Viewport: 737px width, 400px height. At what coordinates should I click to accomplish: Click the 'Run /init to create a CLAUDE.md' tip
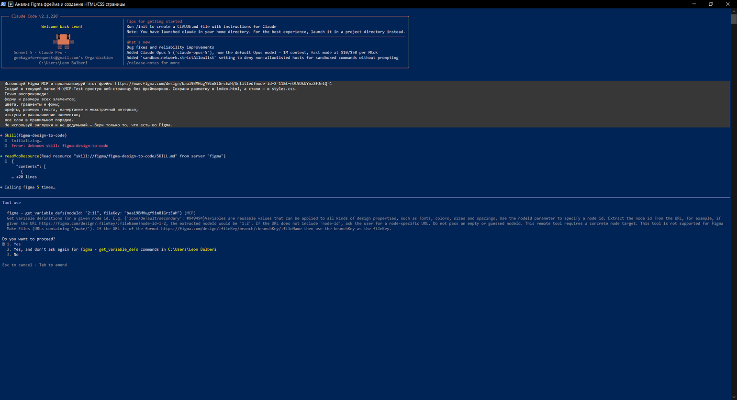(201, 27)
